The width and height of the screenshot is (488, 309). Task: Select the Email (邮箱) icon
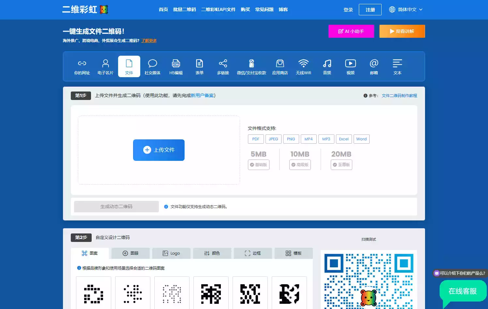coord(374,66)
